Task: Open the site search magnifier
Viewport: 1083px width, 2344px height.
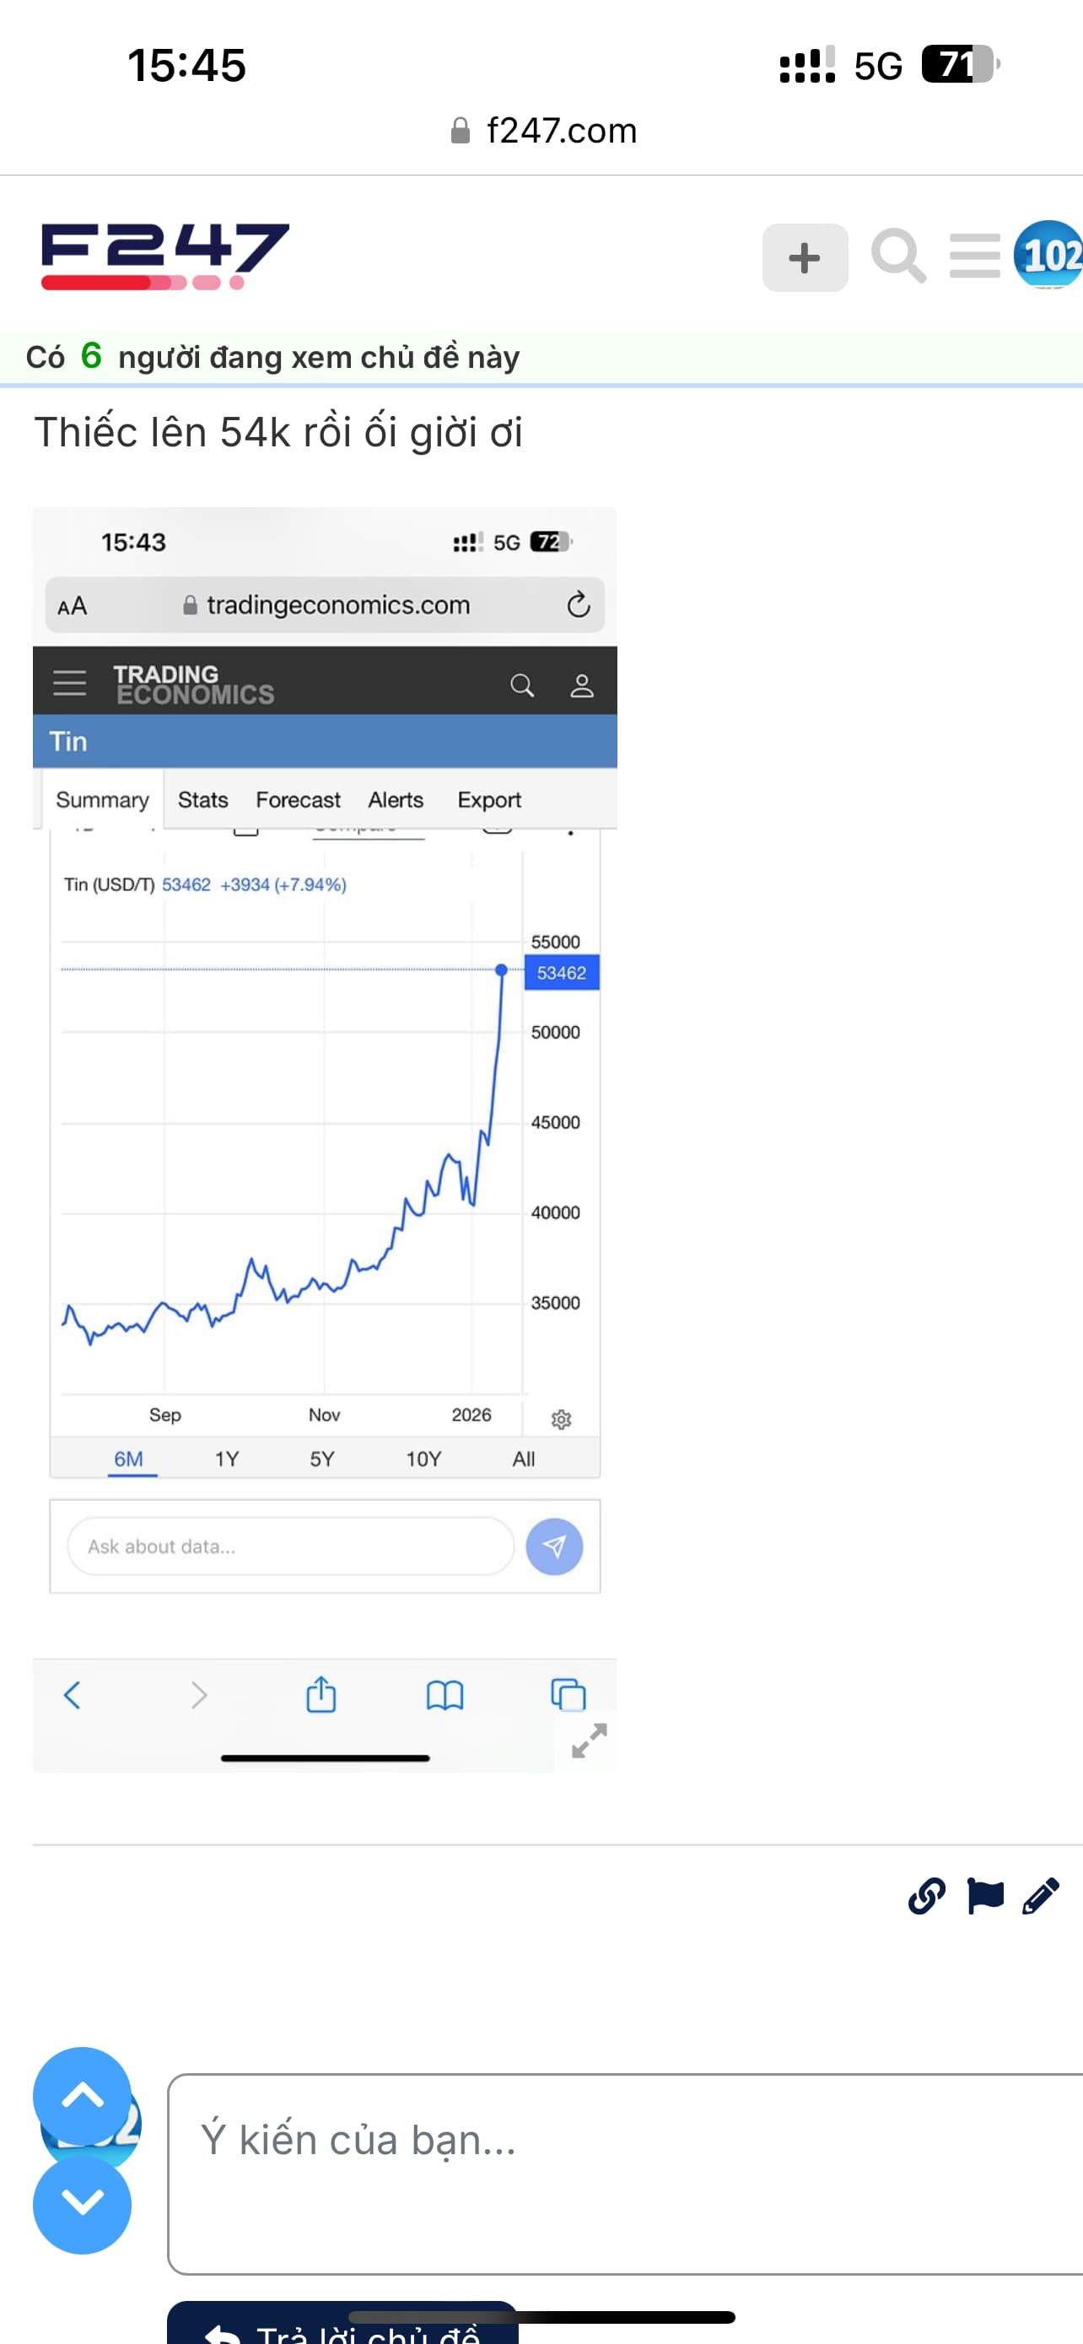Action: [897, 257]
